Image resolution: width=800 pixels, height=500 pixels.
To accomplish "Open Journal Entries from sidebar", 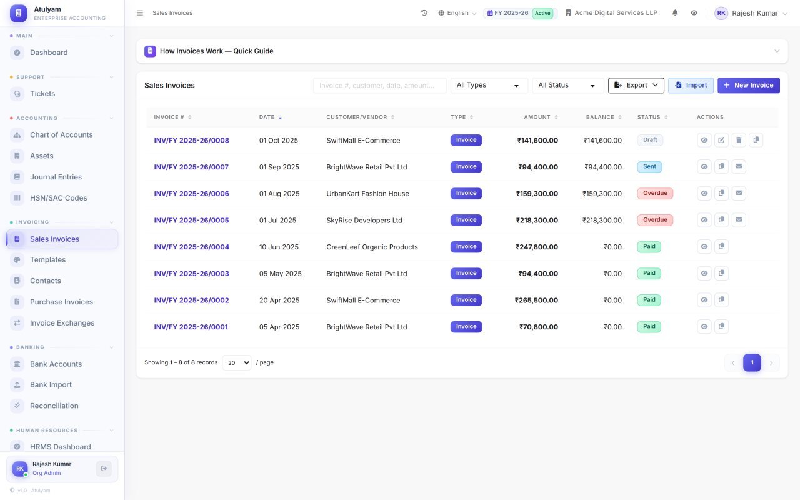I will click(61, 177).
